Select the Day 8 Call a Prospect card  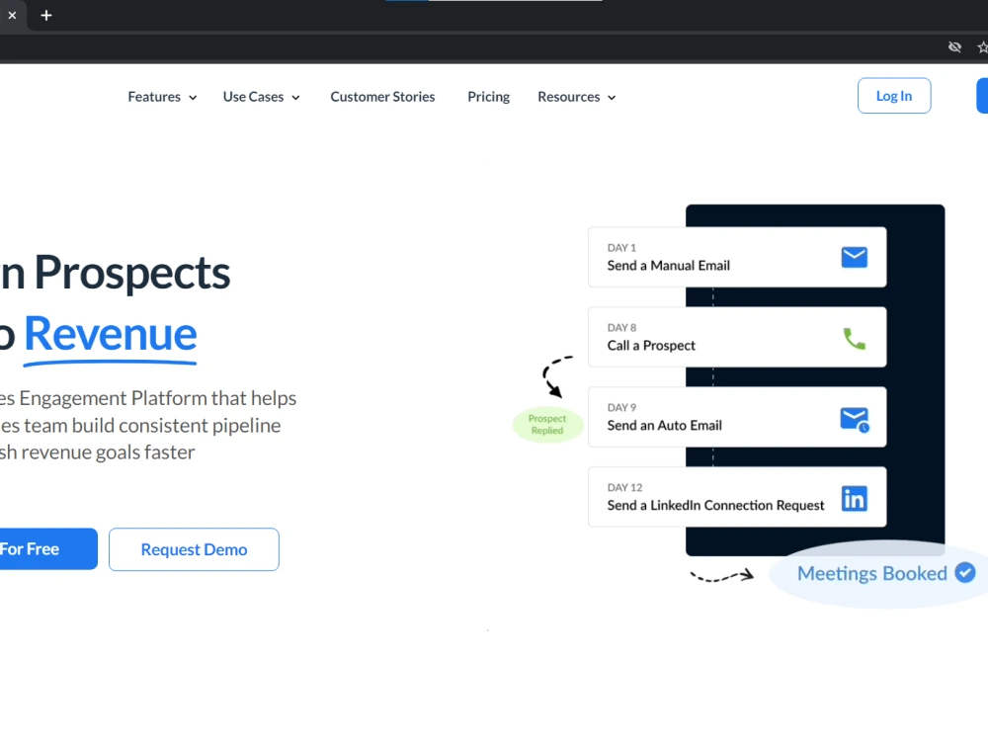(x=736, y=337)
